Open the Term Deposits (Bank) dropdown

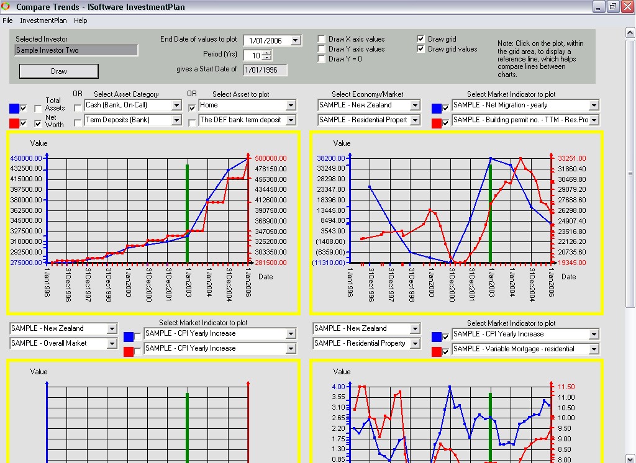[176, 120]
